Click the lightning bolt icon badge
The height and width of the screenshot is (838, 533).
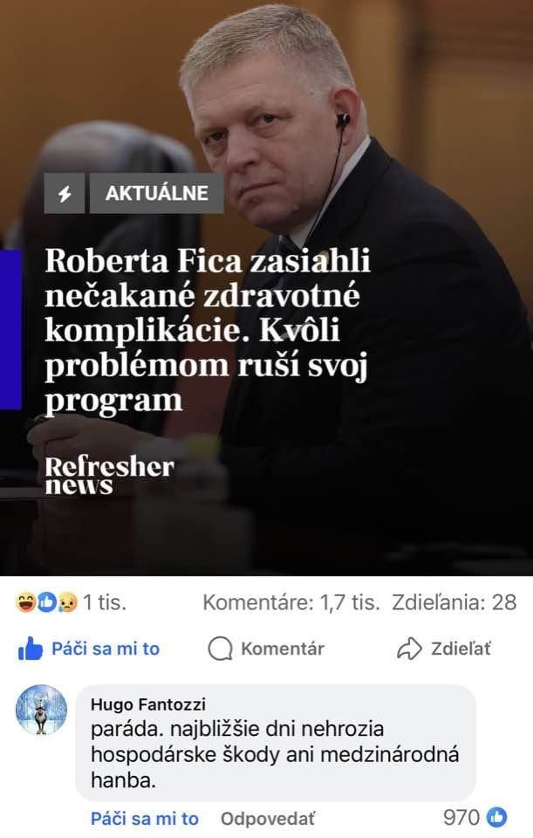click(64, 193)
